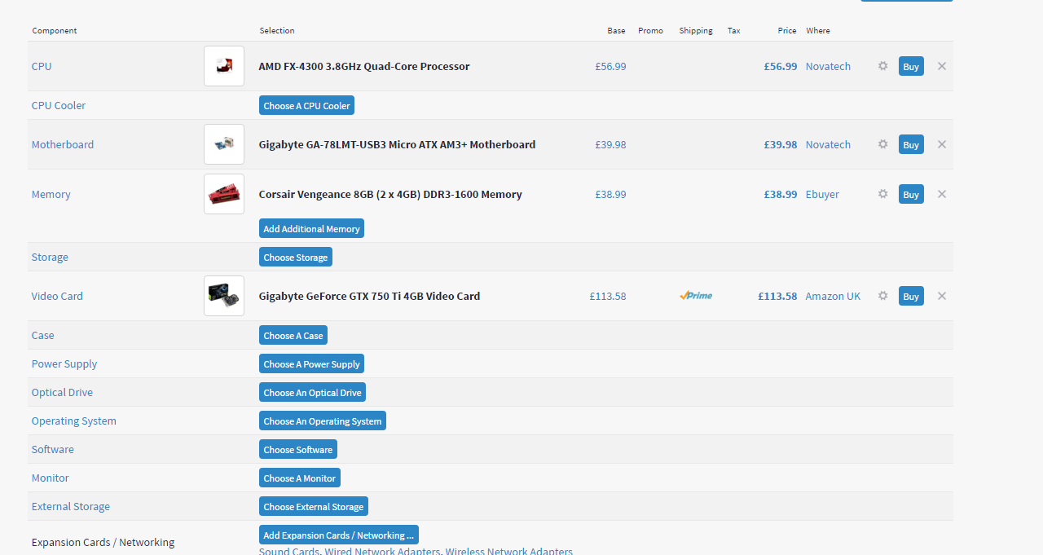This screenshot has height=555, width=1043.
Task: Click Add Additional Memory button
Action: (311, 229)
